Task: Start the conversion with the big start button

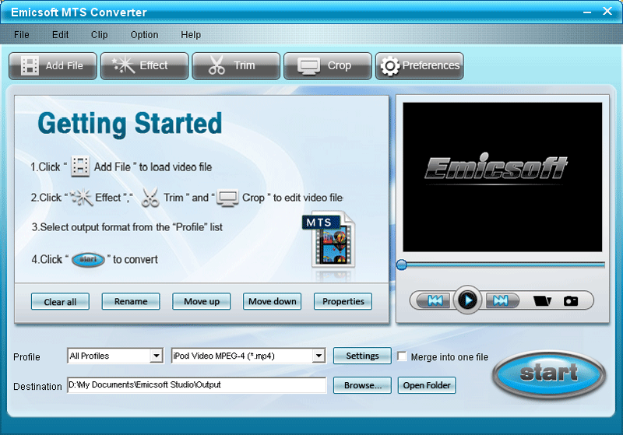Action: point(549,373)
